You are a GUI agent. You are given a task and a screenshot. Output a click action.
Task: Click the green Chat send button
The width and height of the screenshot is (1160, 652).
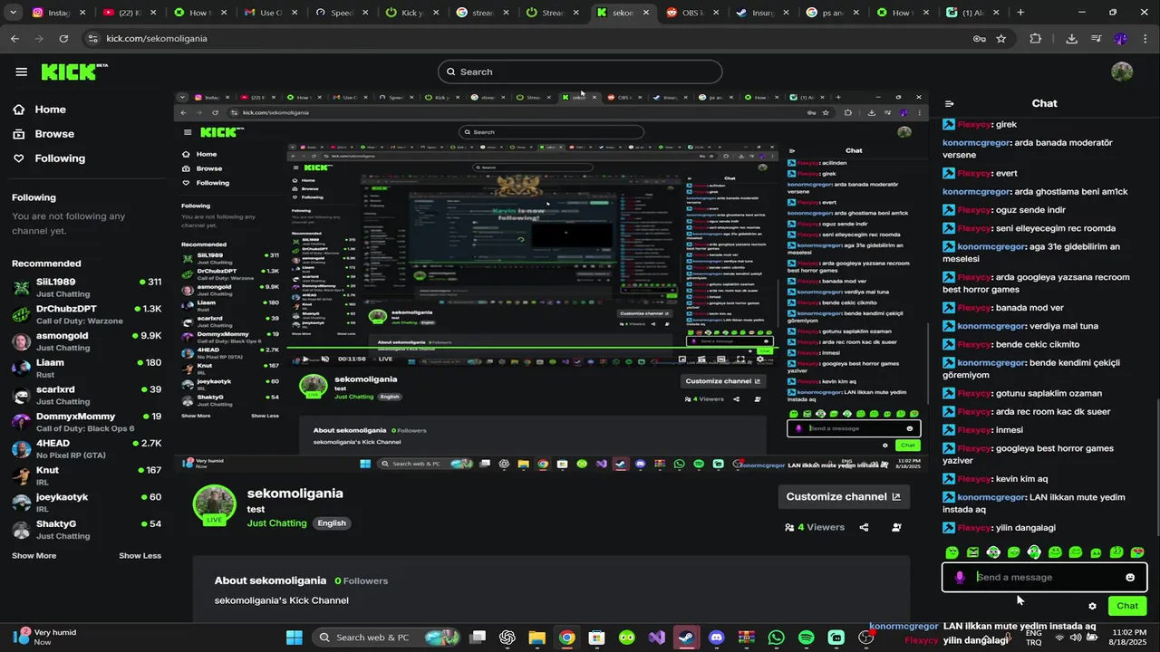tap(1127, 606)
